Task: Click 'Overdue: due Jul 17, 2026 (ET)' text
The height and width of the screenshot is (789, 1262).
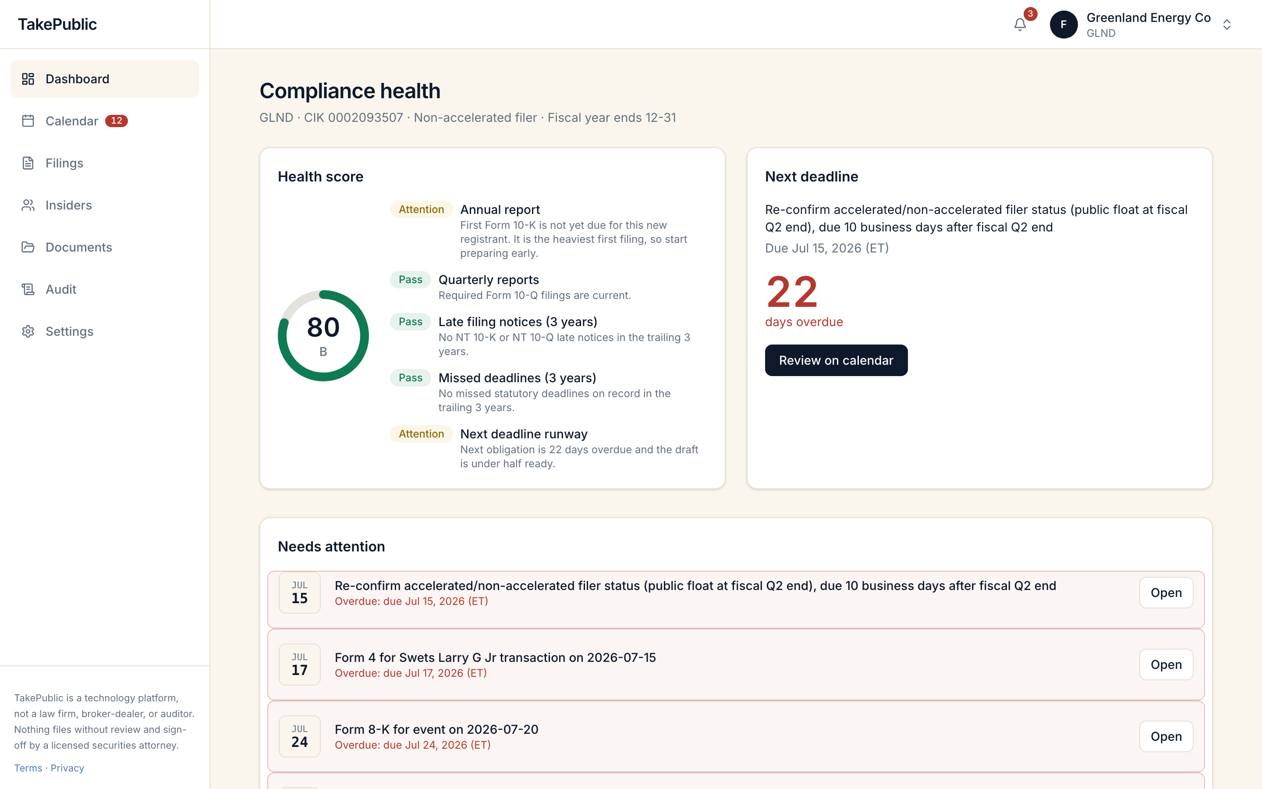Action: point(411,673)
